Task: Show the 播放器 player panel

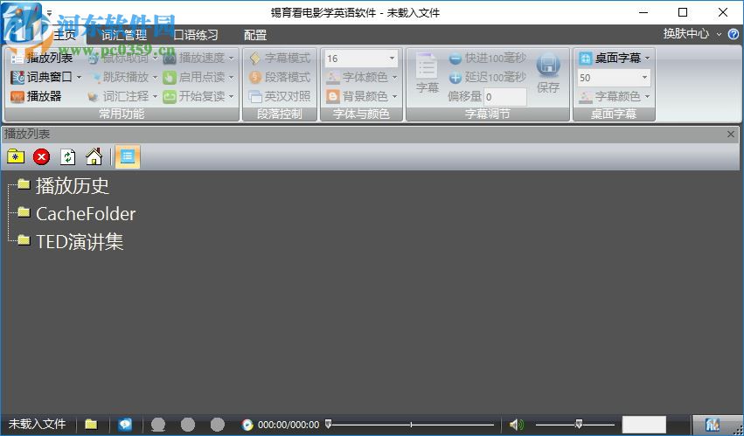Action: tap(36, 96)
